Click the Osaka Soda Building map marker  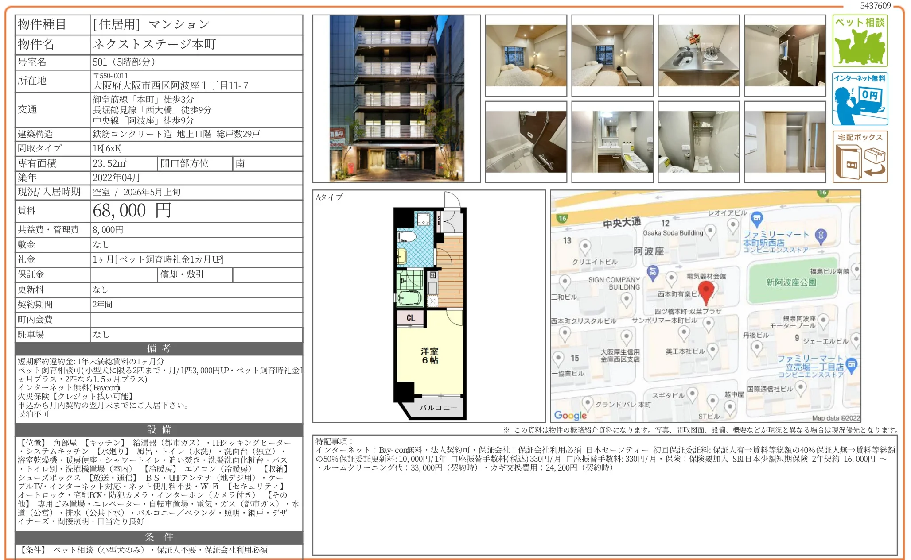coord(710,231)
